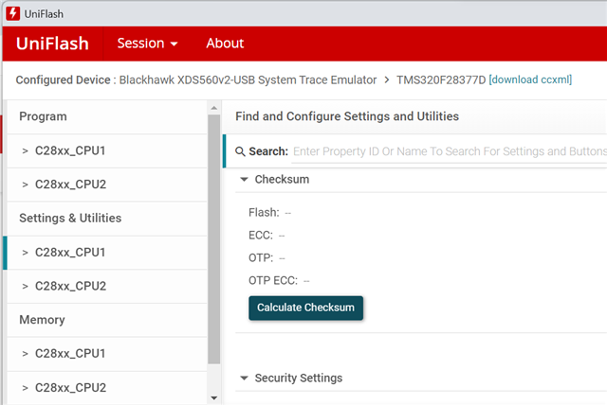Collapse the Checksum section

[x=244, y=179]
